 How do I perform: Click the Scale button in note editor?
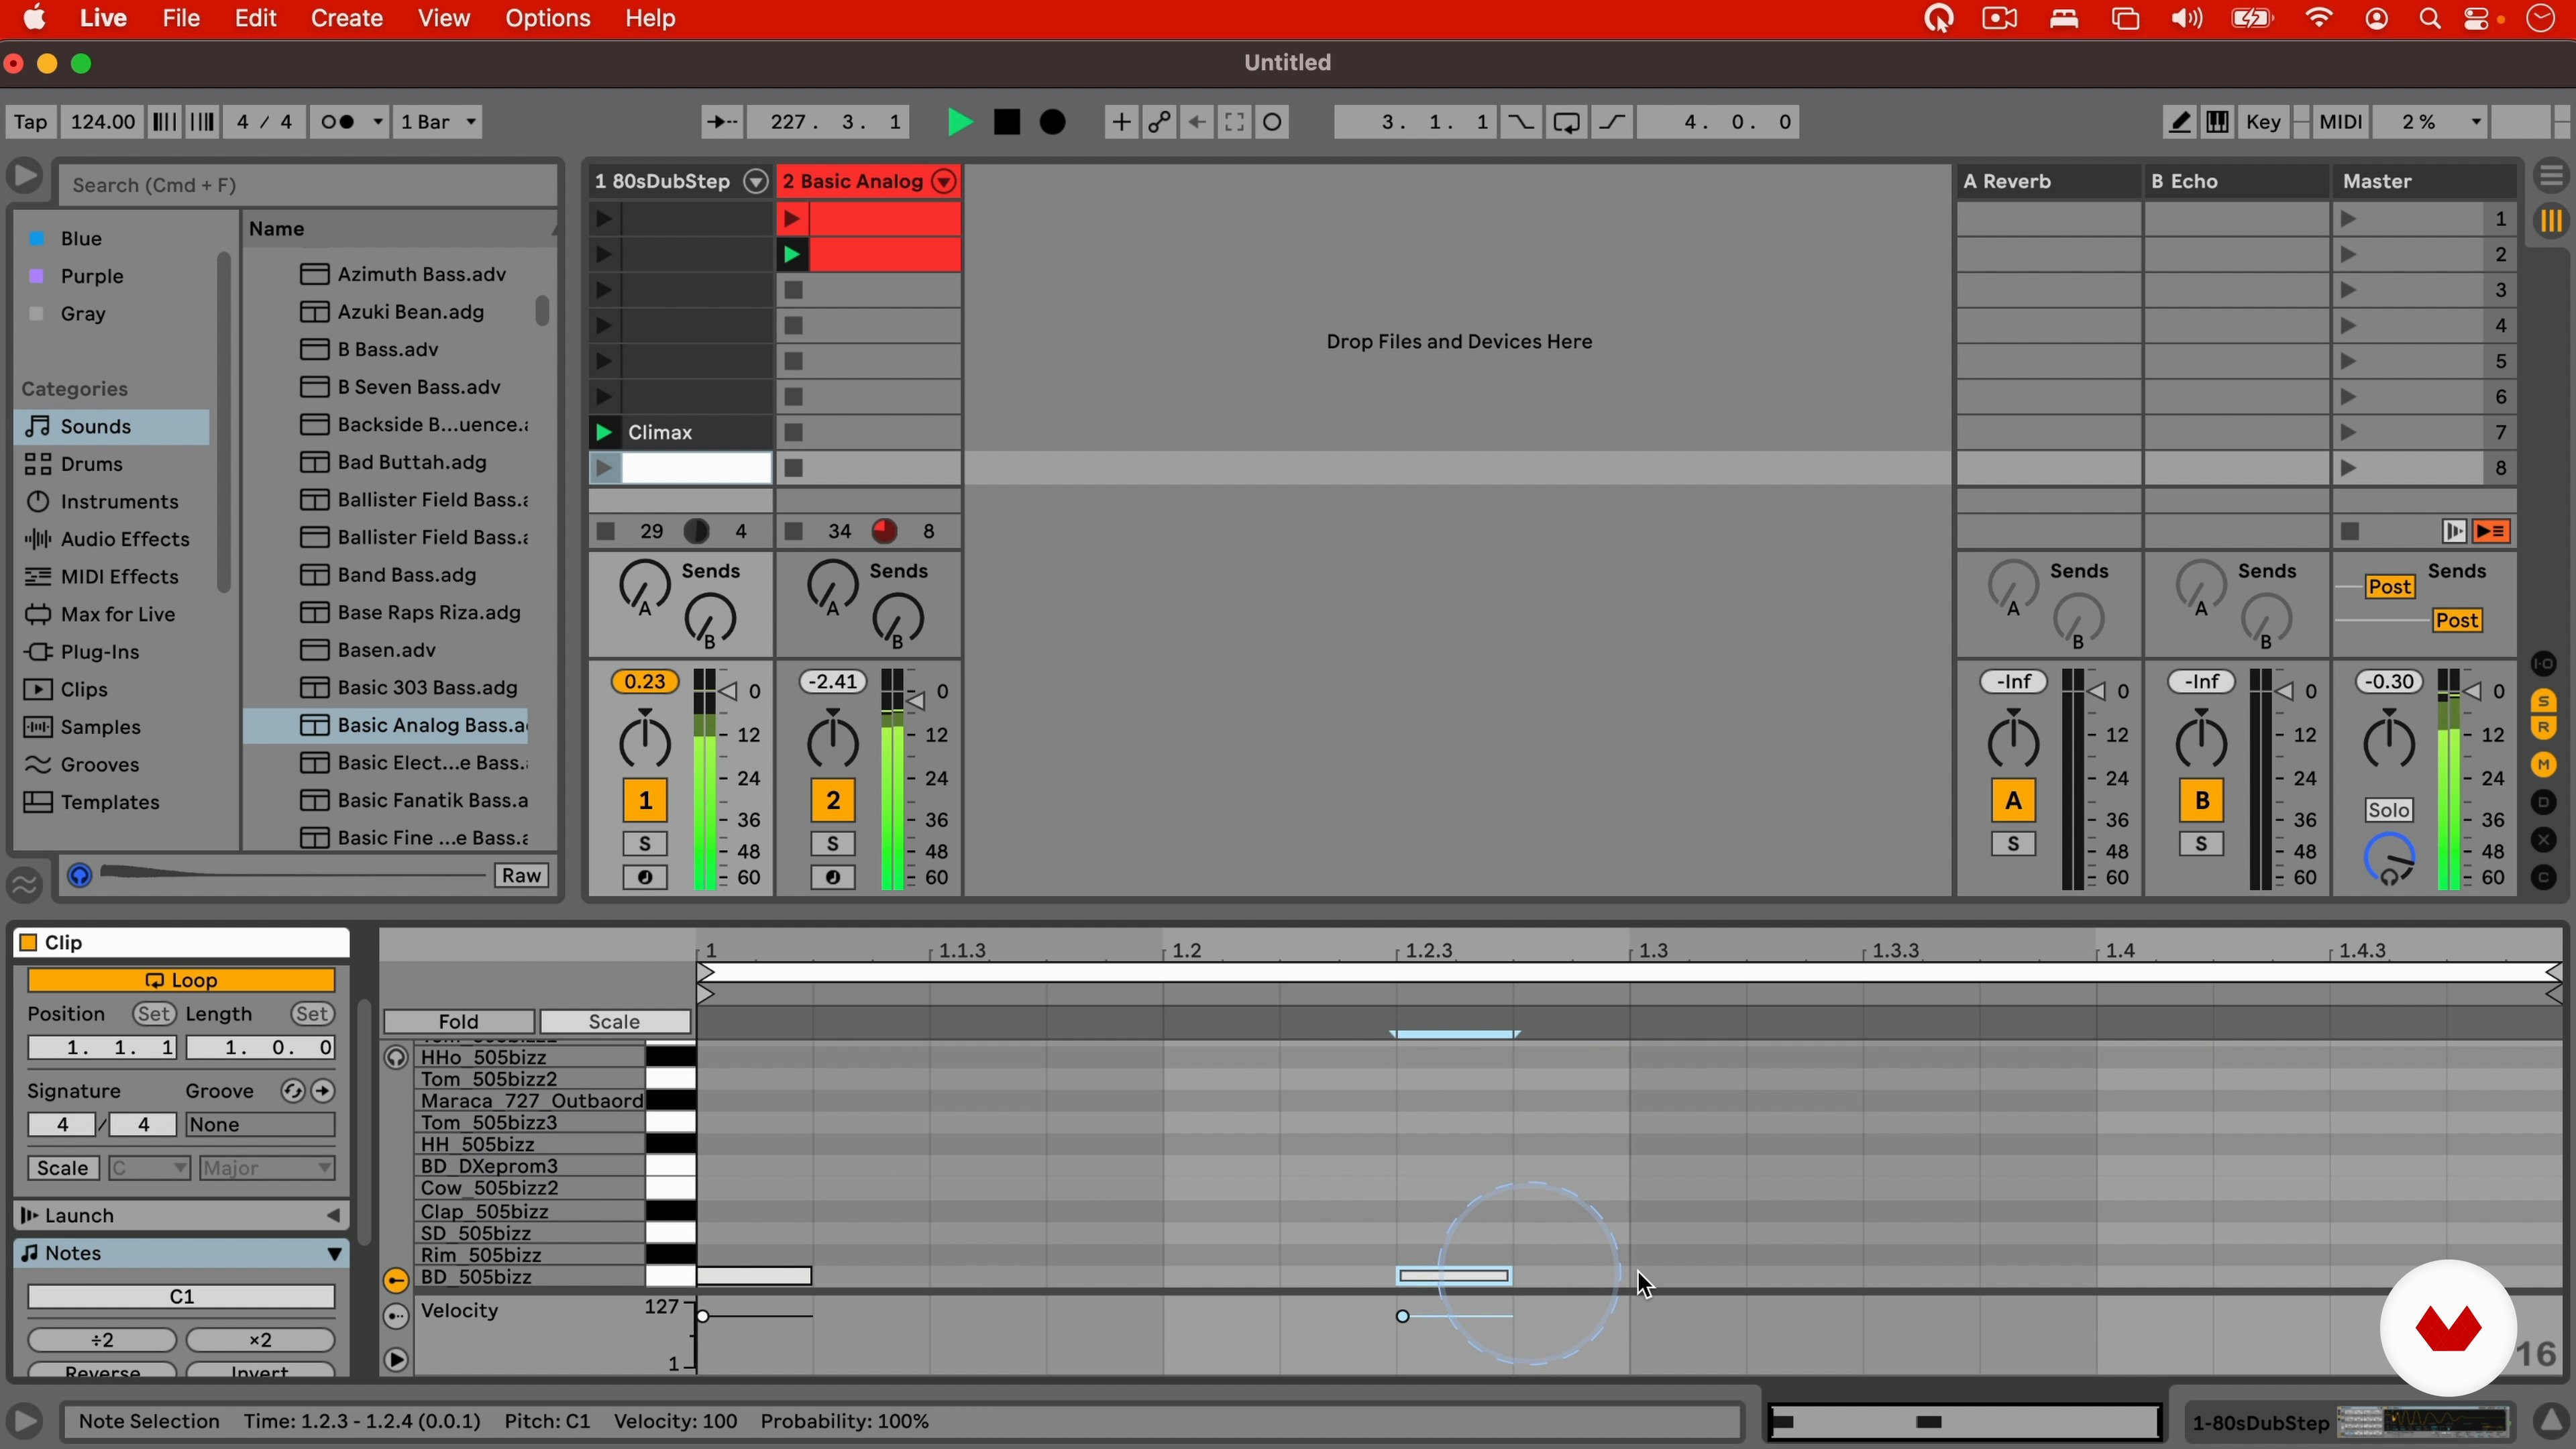click(x=614, y=1022)
